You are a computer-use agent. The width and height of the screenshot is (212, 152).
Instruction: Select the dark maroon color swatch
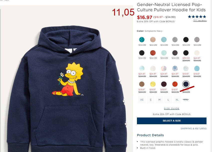[164, 84]
